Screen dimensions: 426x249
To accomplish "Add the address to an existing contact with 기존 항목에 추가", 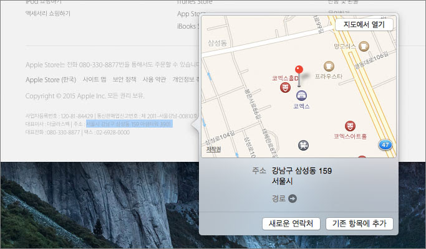I will (x=359, y=223).
